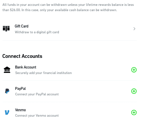Click the 'available cash balance' sentence
The image size is (143, 126).
(69, 10)
